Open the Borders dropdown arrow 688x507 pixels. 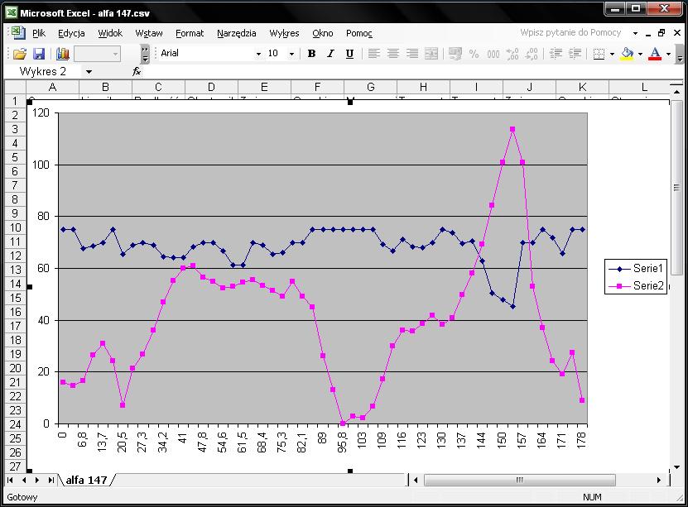coord(612,54)
